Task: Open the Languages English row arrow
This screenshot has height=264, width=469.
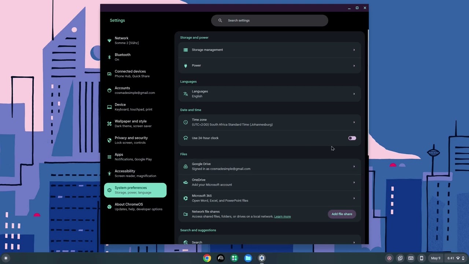Action: point(354,94)
